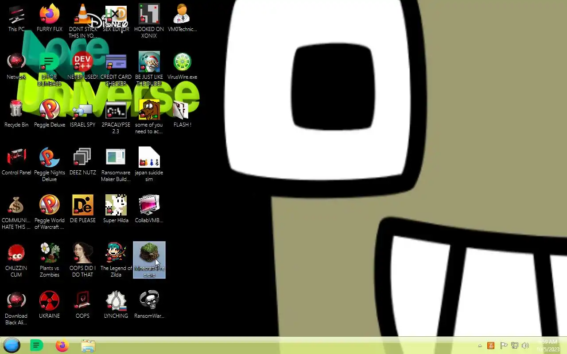Screen dimensions: 567x354
Task: Select the Network desktop icon
Action: 16,66
